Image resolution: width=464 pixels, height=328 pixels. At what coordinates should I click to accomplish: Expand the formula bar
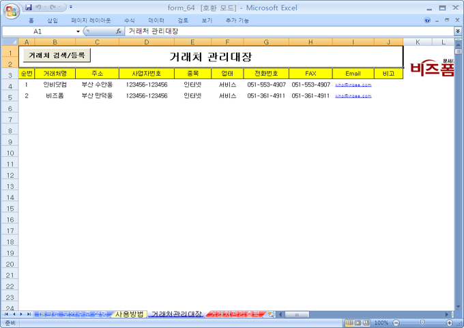[x=458, y=31]
